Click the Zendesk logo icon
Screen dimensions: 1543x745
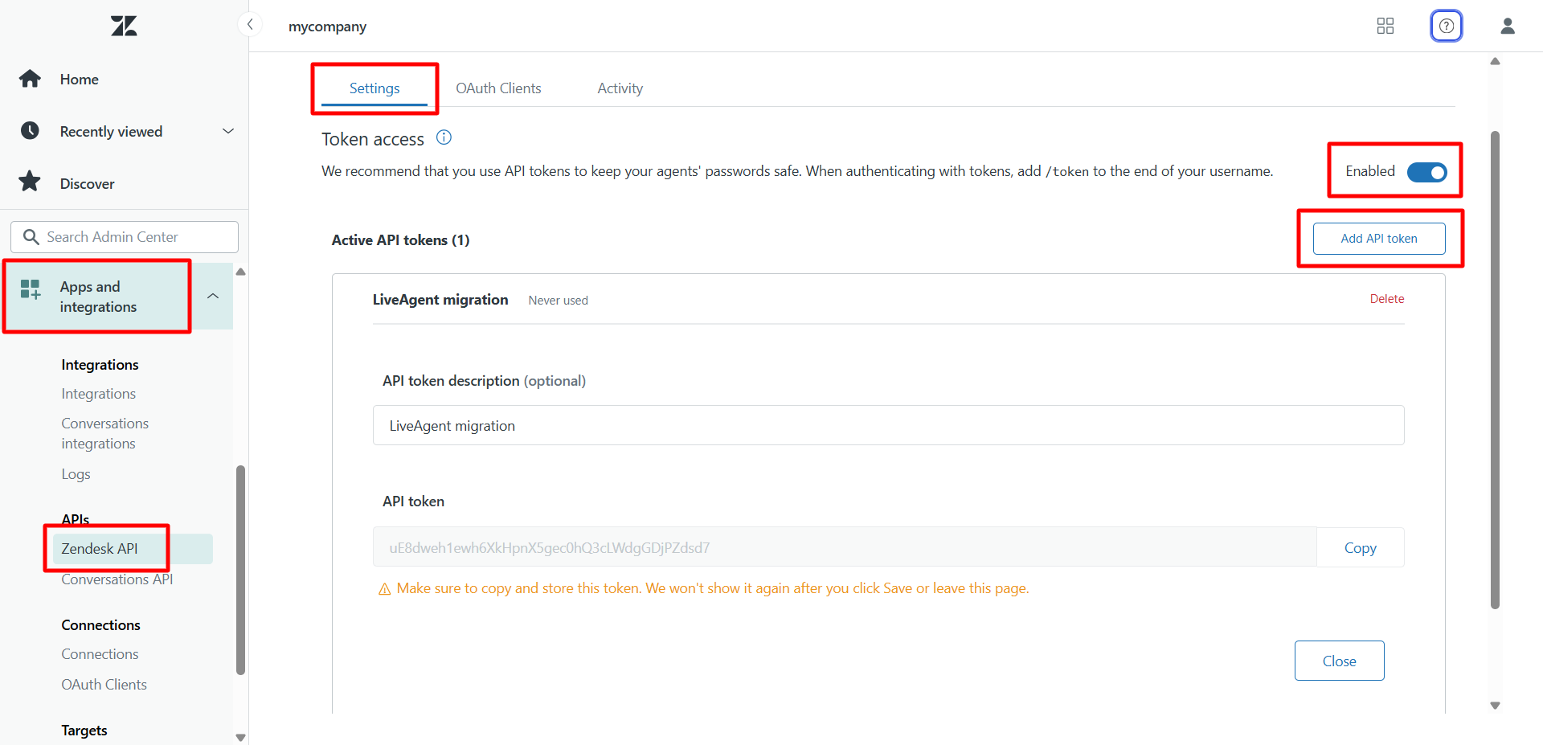pos(124,26)
